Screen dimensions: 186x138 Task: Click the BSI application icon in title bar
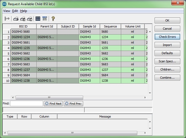(4, 4)
